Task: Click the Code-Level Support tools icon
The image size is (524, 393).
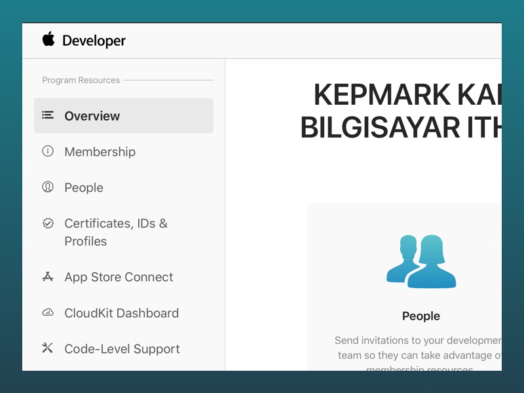Action: pos(48,348)
